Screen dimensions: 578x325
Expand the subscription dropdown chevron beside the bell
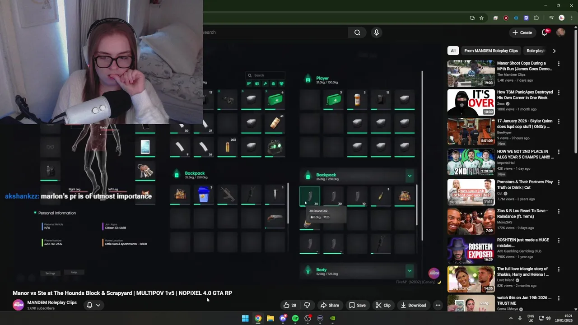98,305
